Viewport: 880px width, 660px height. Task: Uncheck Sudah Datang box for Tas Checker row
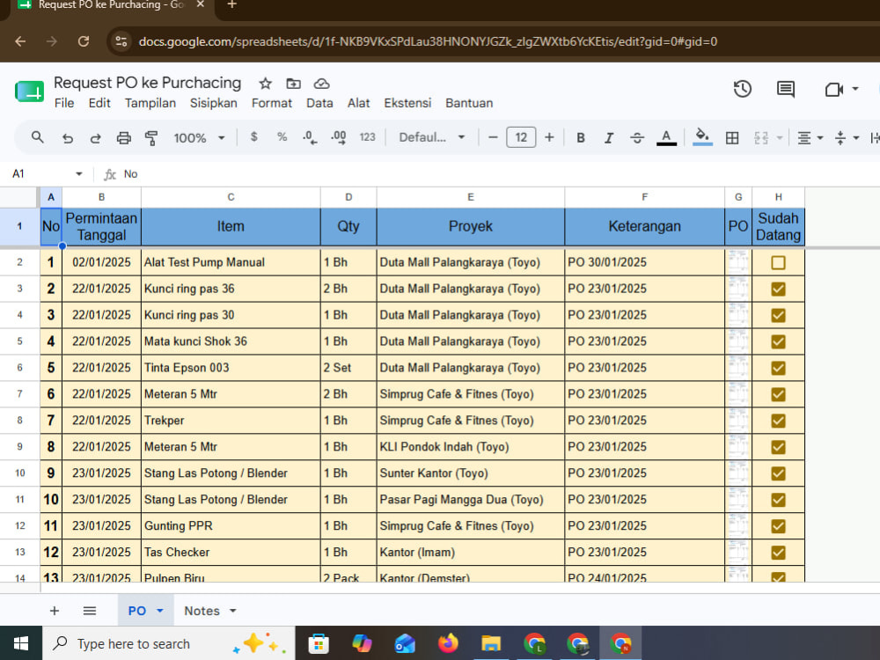778,553
